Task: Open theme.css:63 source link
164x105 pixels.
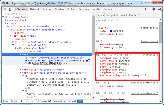Action: (x=150, y=28)
